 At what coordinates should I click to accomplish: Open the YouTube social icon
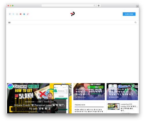coord(21,14)
